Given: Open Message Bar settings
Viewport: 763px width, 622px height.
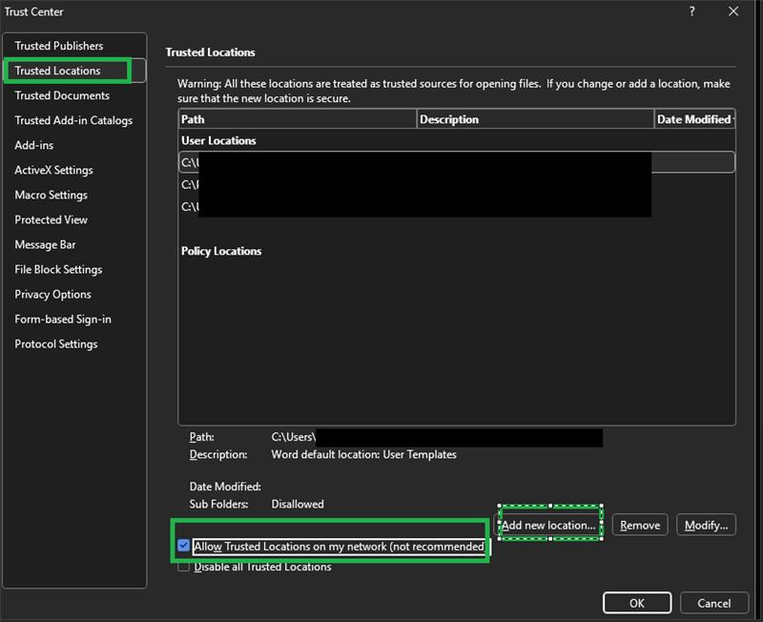Looking at the screenshot, I should tap(45, 244).
